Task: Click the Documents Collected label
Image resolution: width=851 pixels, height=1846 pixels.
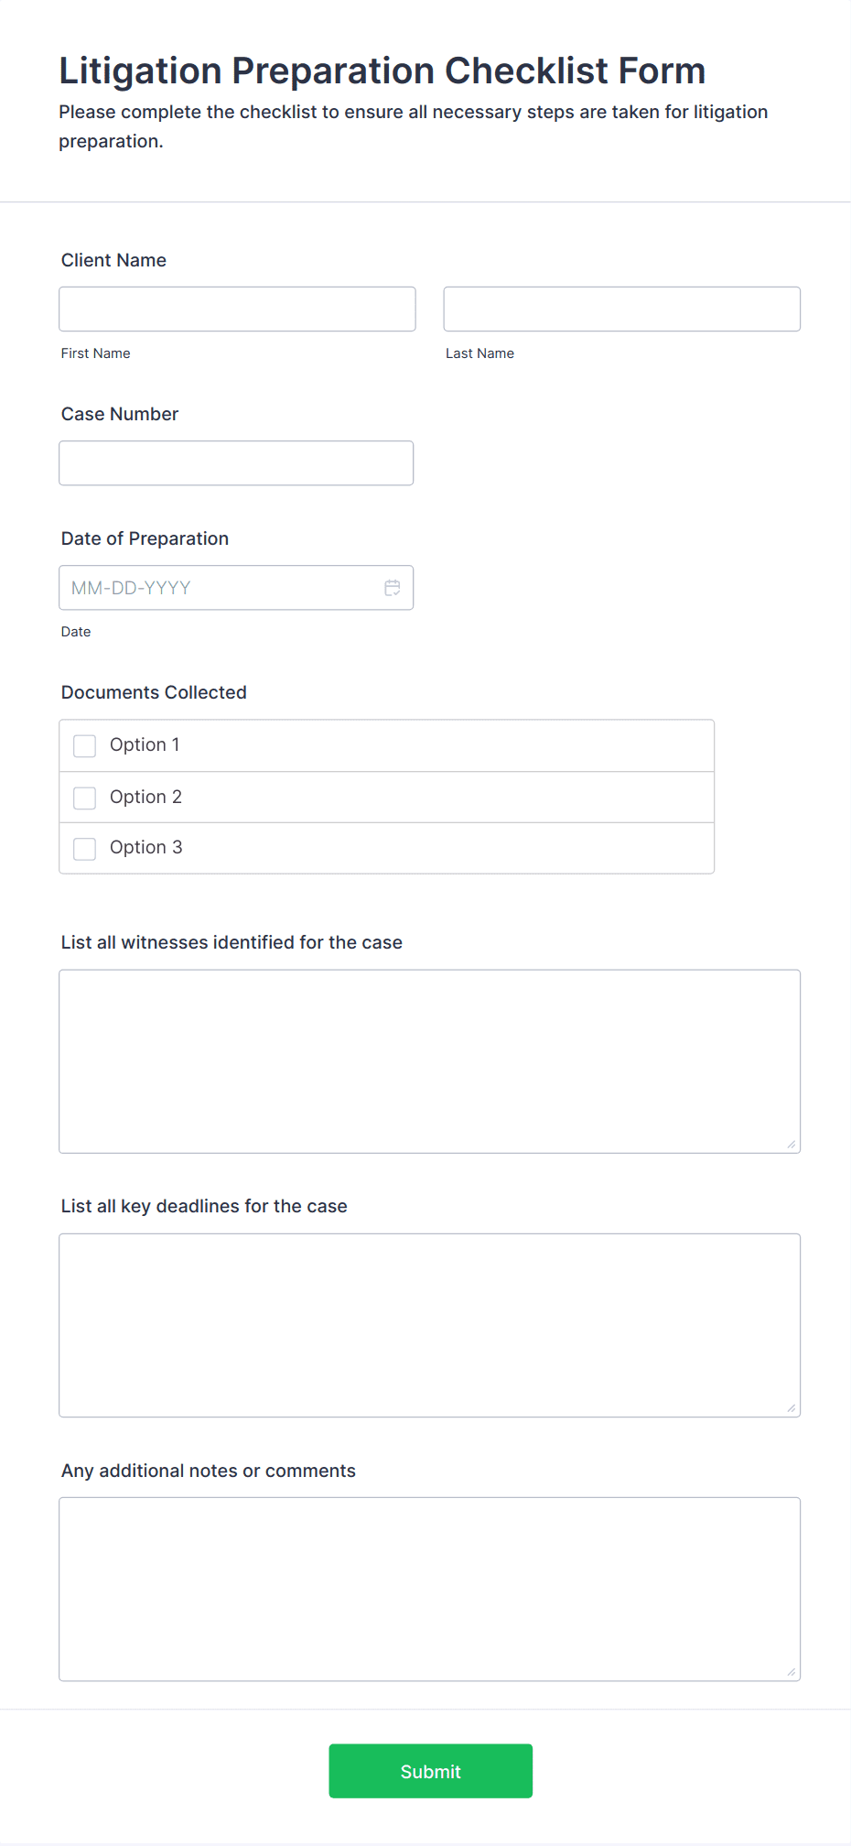Action: (x=154, y=692)
